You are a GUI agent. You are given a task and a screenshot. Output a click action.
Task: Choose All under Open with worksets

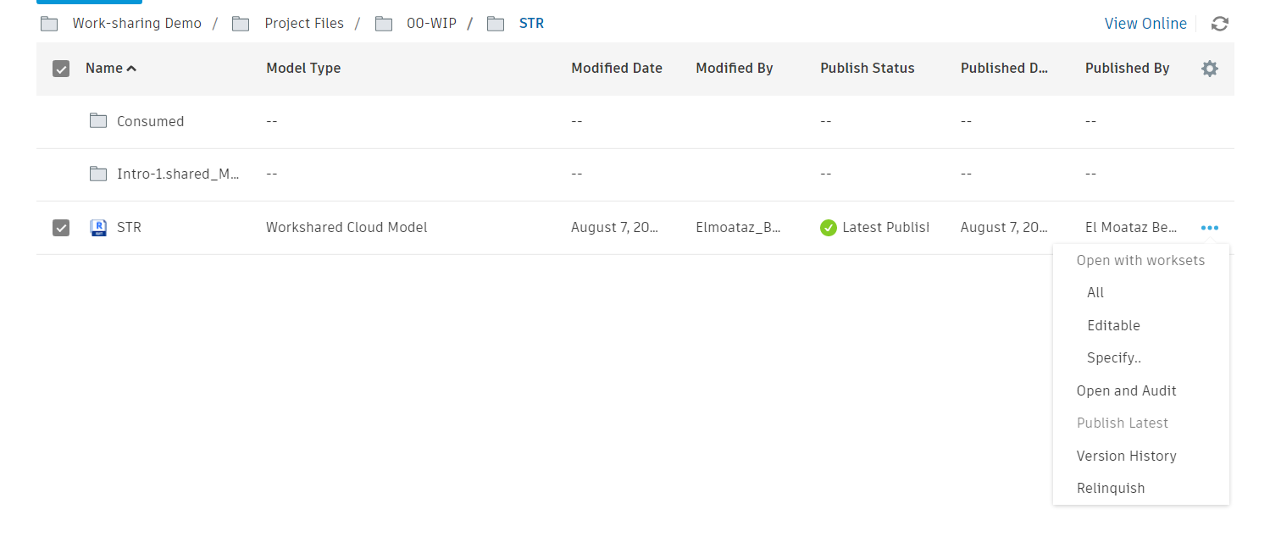click(x=1095, y=292)
